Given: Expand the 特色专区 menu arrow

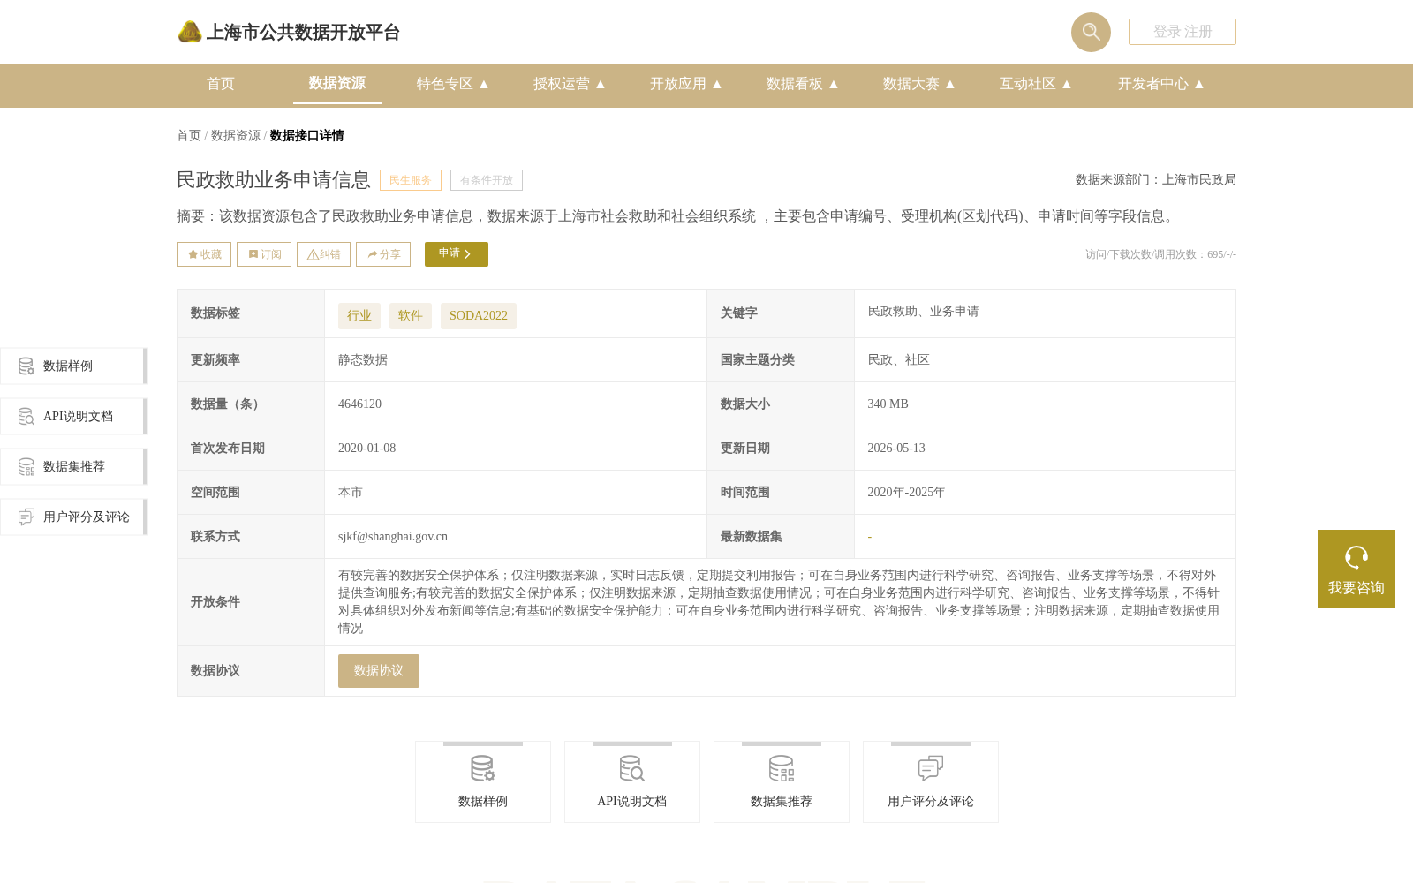Looking at the screenshot, I should [x=484, y=84].
